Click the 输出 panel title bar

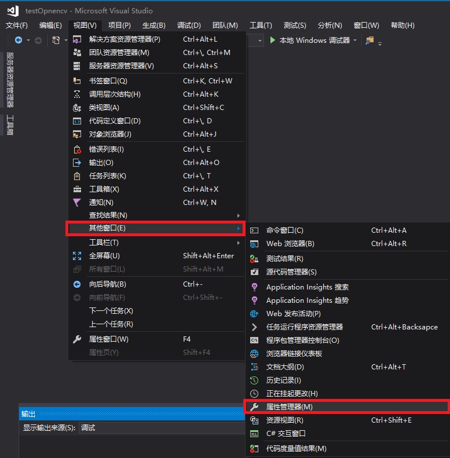pyautogui.click(x=132, y=414)
